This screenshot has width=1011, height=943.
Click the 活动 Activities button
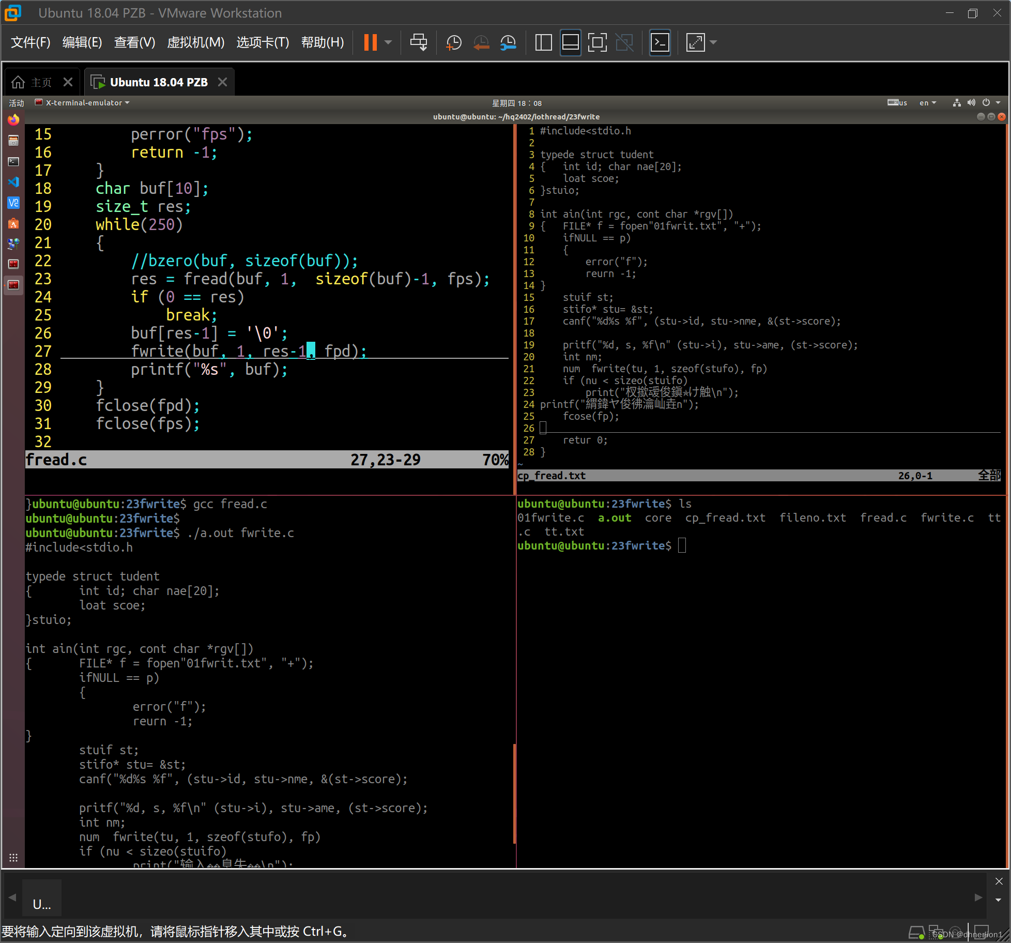point(16,103)
